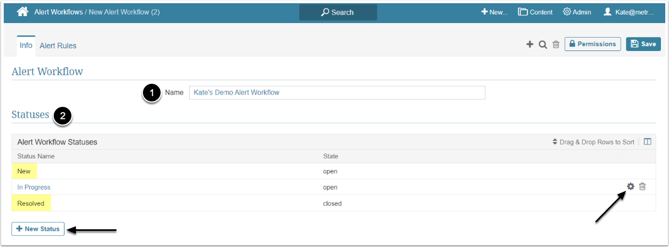This screenshot has width=669, height=247.
Task: Open the Alert Workflows breadcrumb link
Action: pos(58,12)
